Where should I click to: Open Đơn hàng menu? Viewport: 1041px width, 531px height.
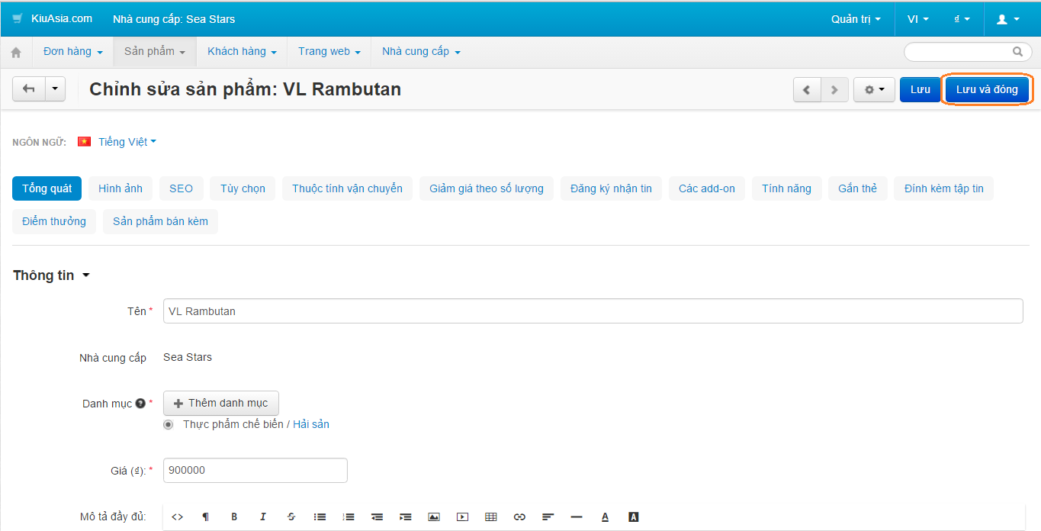(x=72, y=52)
